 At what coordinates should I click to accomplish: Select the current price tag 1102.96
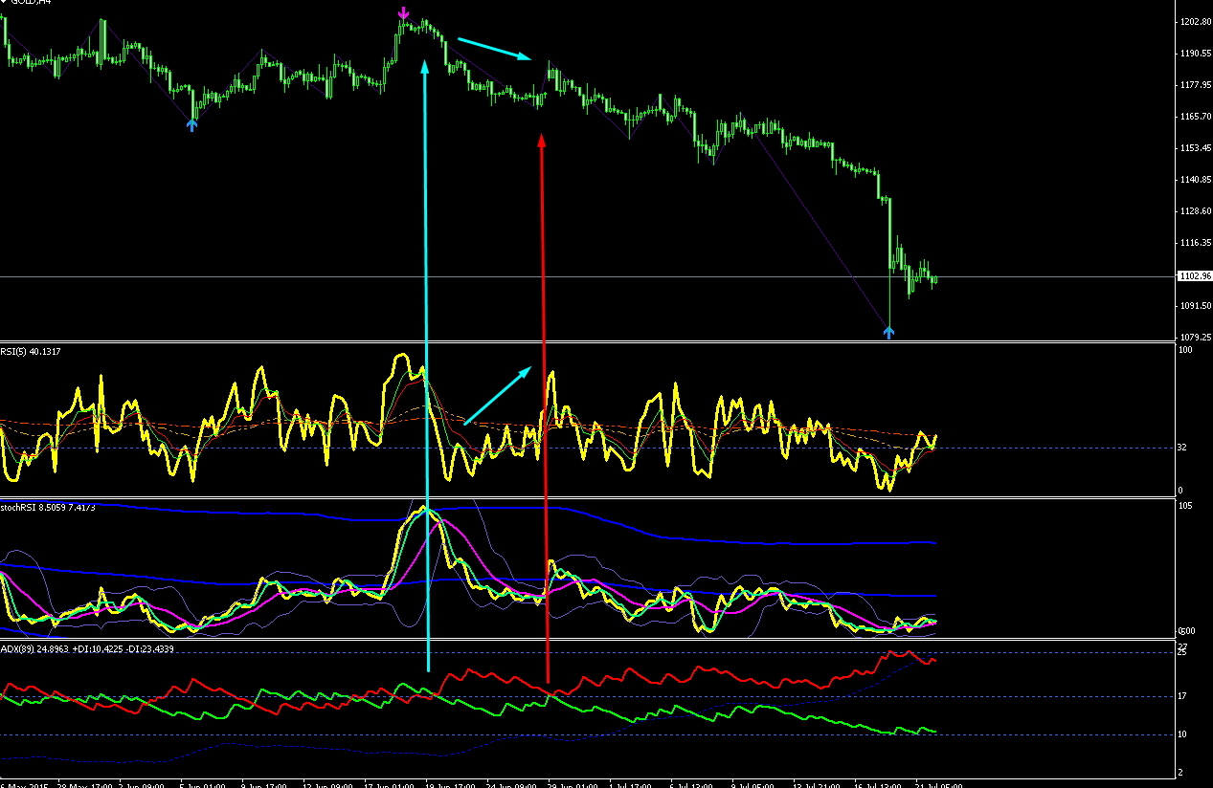pyautogui.click(x=1193, y=276)
